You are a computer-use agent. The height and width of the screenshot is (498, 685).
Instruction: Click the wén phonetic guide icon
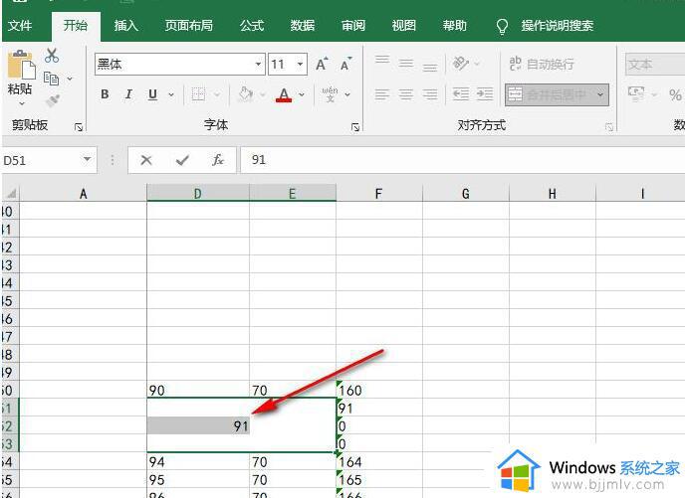click(x=330, y=93)
